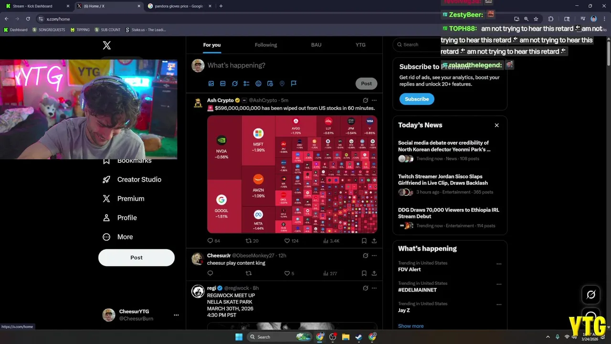Open the Premium link in the sidebar

[x=124, y=199]
